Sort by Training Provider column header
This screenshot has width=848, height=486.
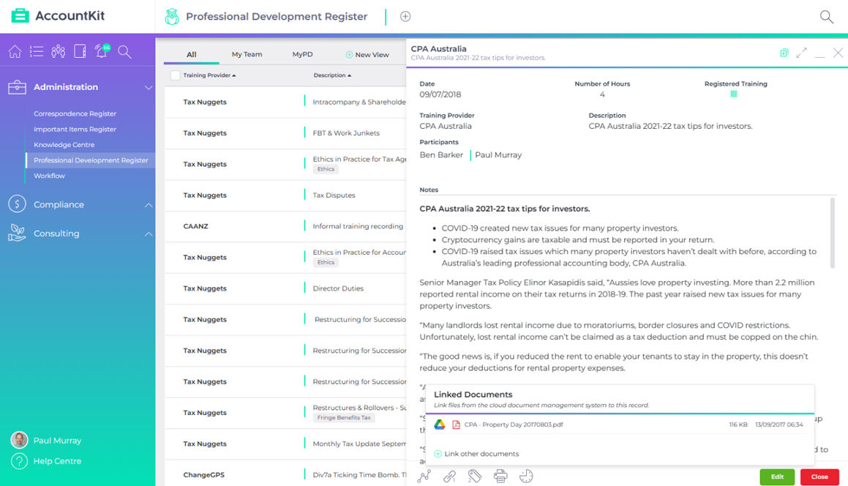coord(209,75)
